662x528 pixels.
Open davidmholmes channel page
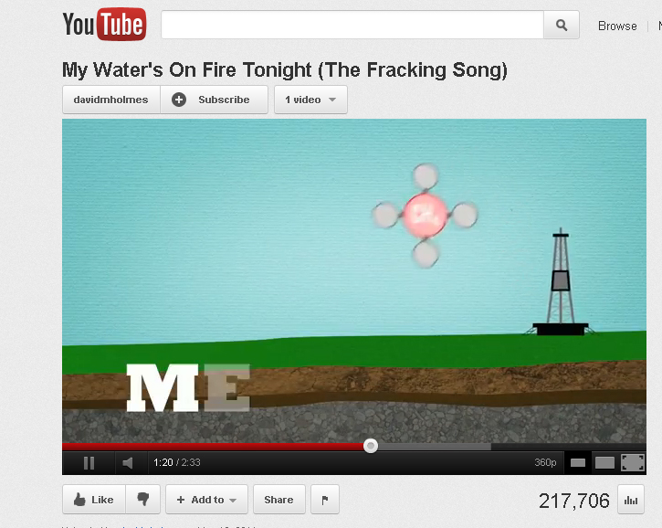point(111,100)
